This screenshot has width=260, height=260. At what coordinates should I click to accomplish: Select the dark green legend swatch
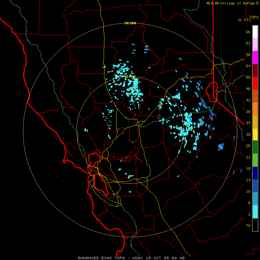click(x=255, y=147)
